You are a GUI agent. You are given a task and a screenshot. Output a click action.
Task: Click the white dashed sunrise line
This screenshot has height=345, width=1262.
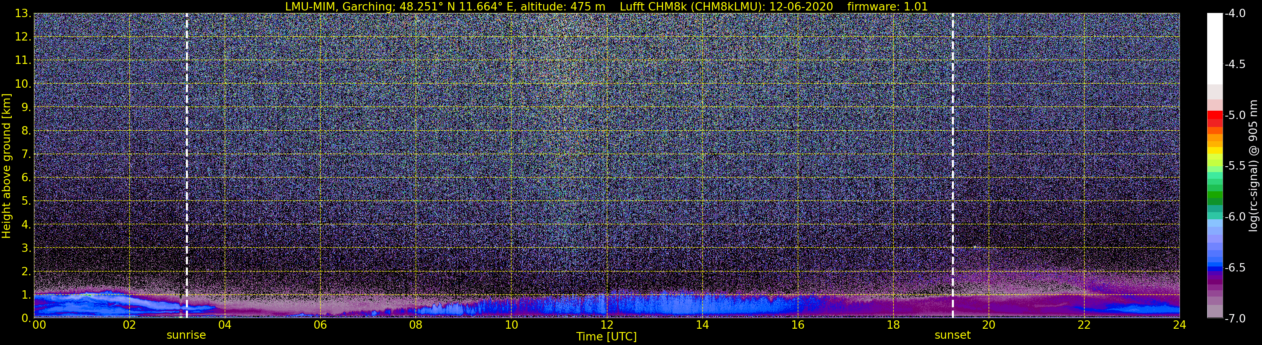[x=187, y=165]
